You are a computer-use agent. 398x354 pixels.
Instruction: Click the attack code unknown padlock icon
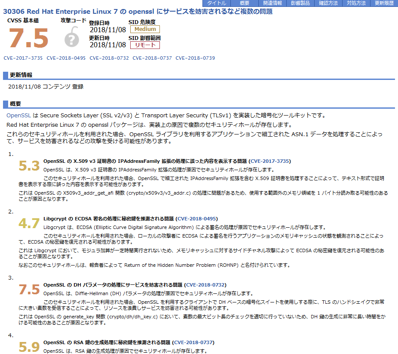tap(72, 37)
